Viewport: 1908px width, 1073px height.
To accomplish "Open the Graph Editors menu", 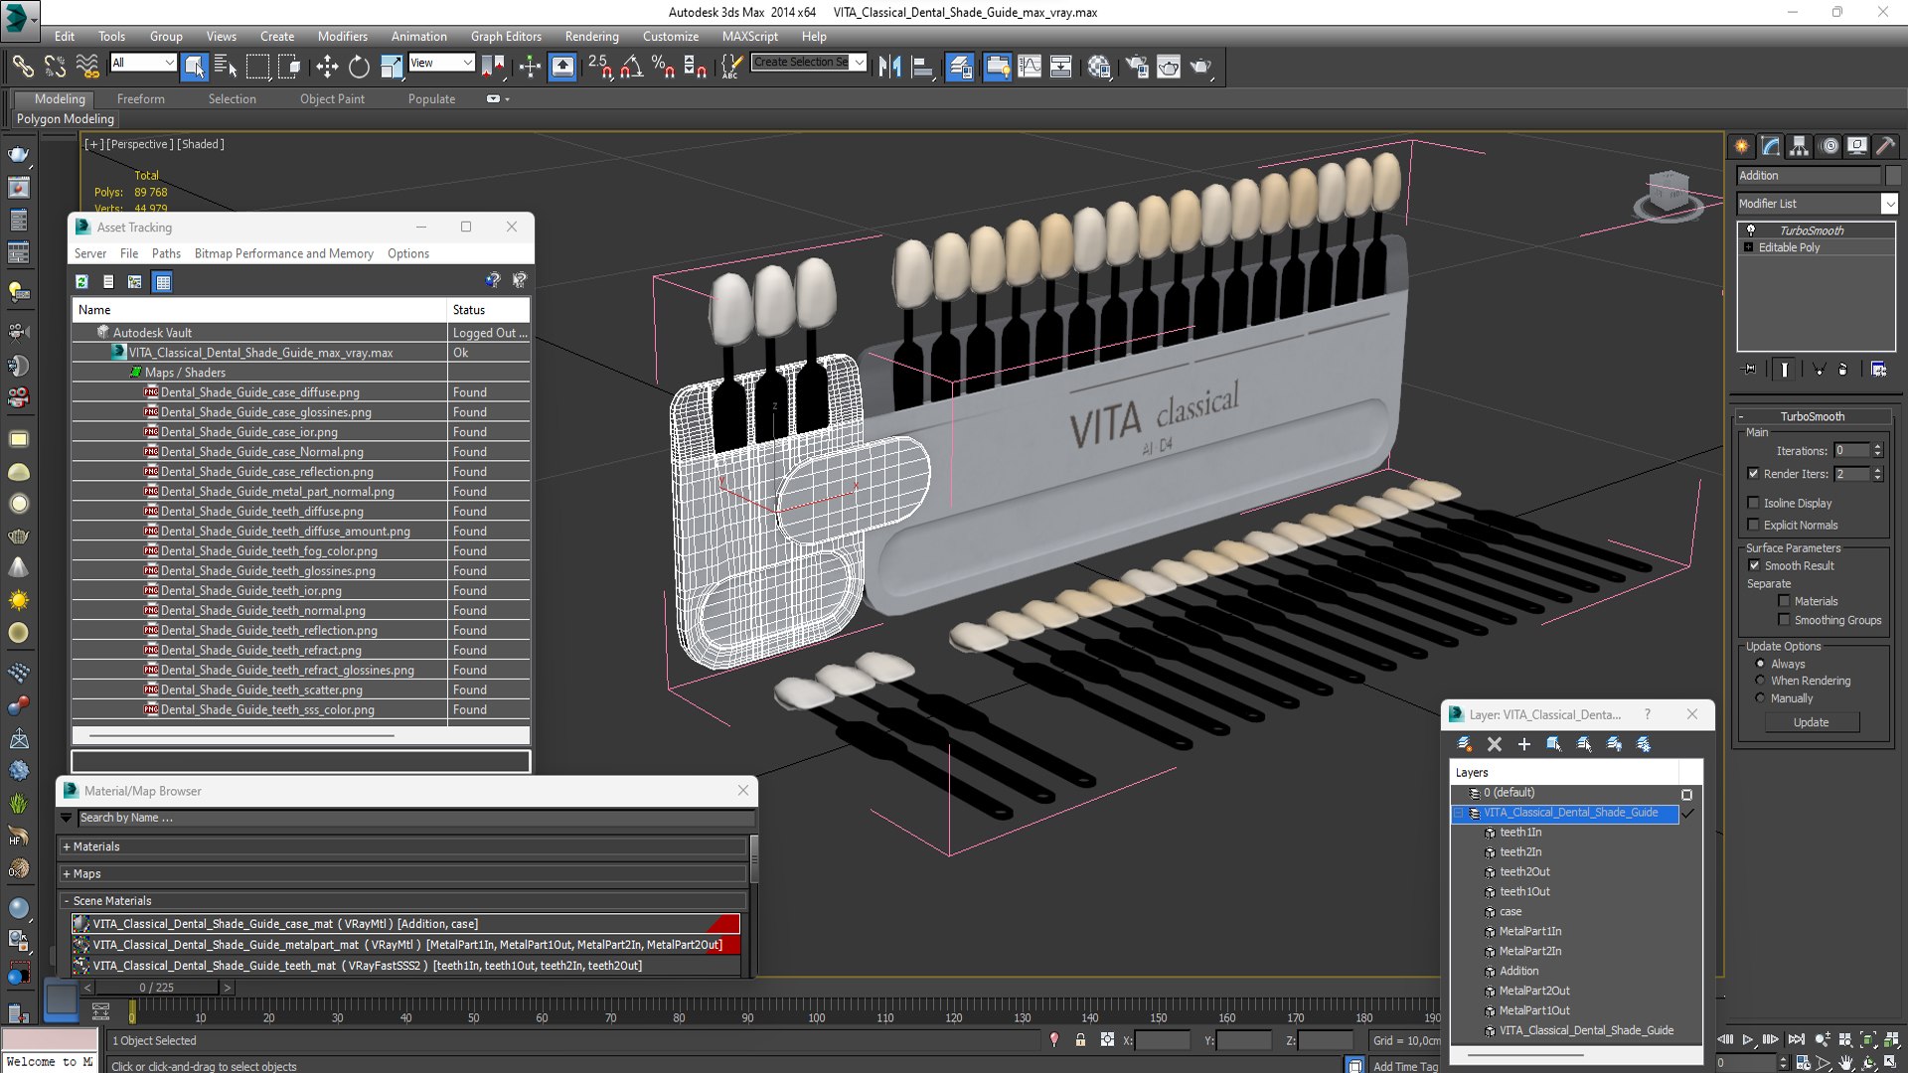I will (506, 36).
